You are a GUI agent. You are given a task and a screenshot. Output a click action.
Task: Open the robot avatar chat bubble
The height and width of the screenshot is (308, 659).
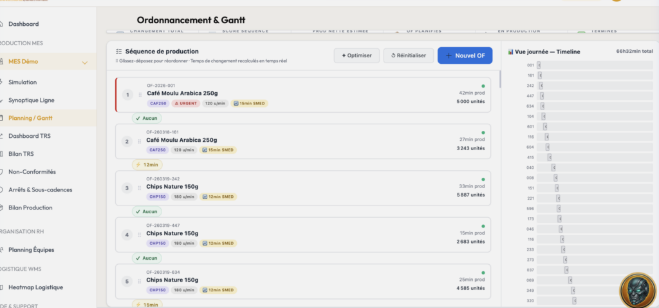(x=638, y=290)
